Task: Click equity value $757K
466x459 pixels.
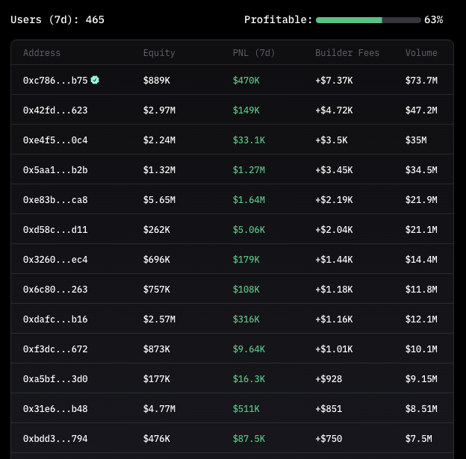Action: (x=157, y=290)
